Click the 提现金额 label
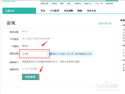Screen dimensions: 125x94 coord(14,53)
